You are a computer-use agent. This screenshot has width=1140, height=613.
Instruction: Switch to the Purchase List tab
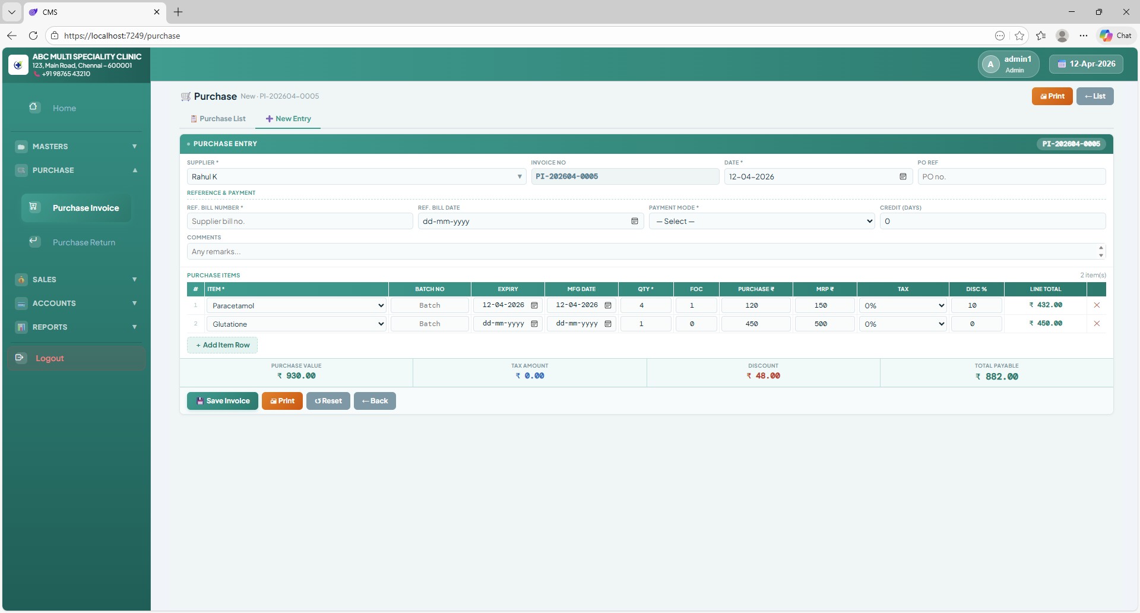pos(218,119)
